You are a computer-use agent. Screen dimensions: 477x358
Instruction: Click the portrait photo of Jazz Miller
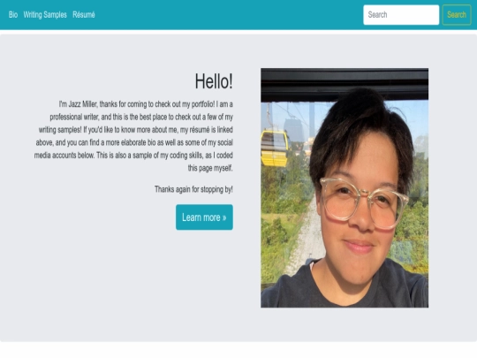[x=344, y=187]
